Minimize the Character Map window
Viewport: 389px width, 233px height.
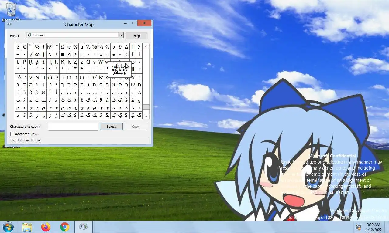[x=125, y=23]
